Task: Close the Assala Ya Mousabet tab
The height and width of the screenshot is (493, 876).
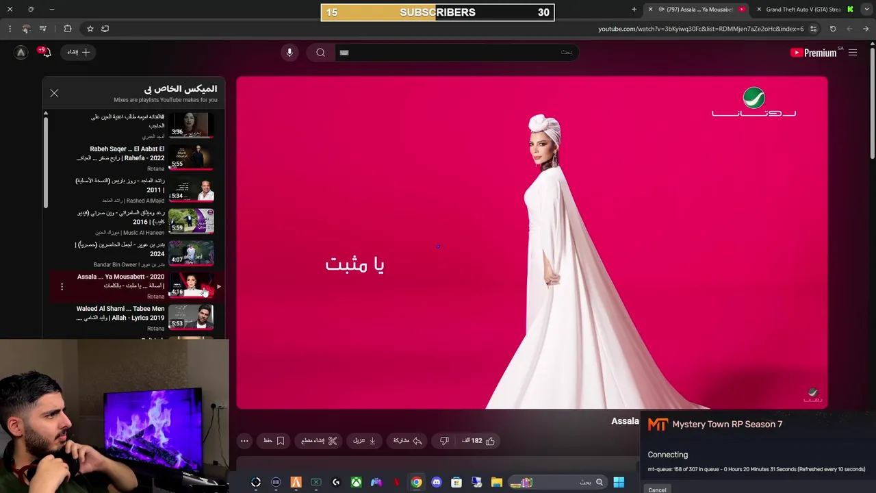Action: point(650,10)
